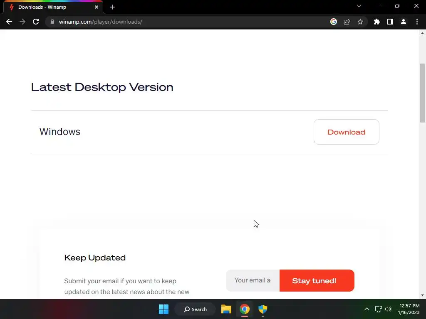Click the browser forward arrow

[22, 22]
